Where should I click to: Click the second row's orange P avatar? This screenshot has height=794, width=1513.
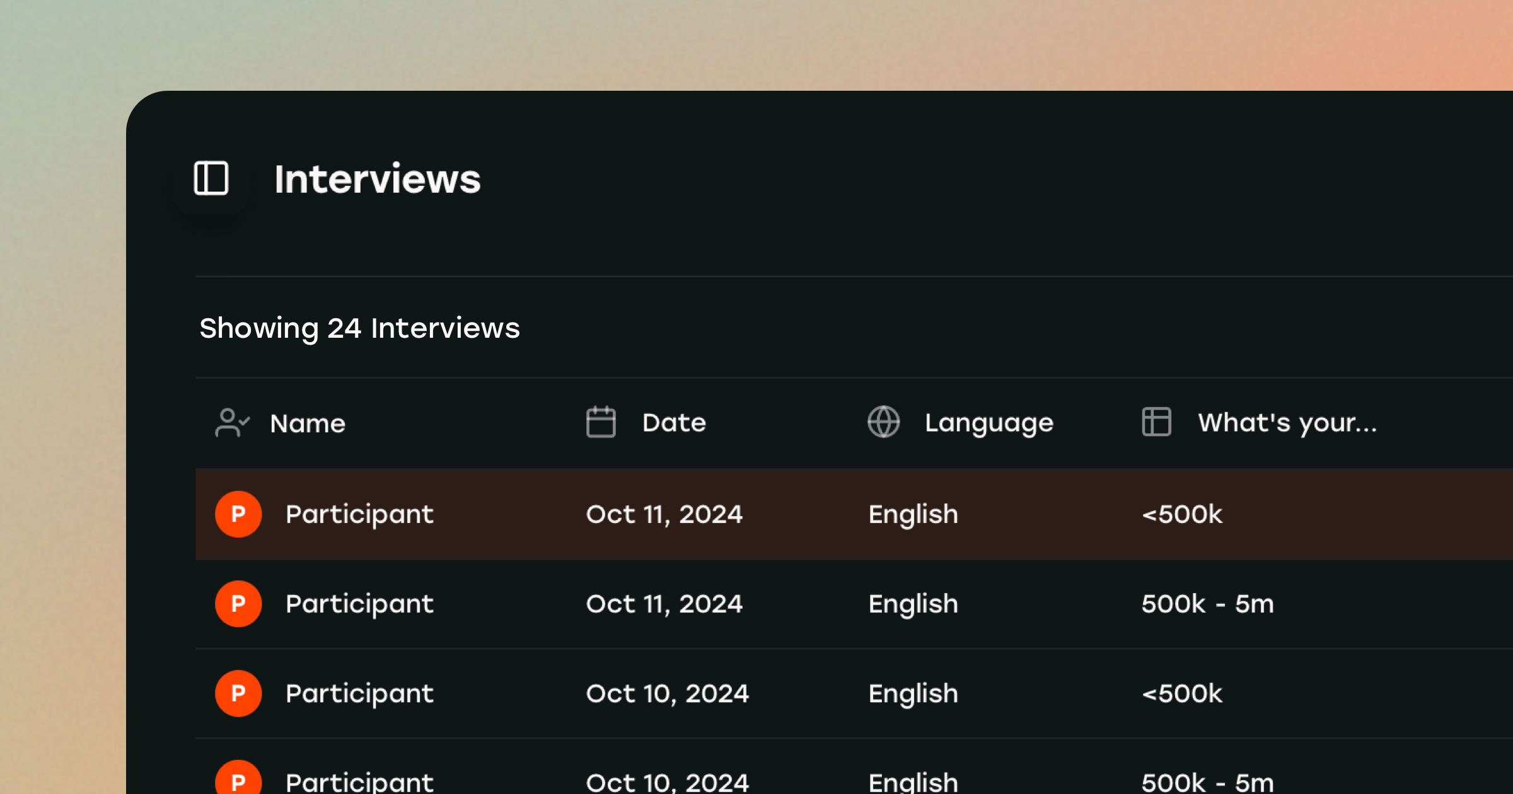pos(238,604)
